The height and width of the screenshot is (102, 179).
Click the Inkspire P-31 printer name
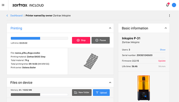[131, 38]
